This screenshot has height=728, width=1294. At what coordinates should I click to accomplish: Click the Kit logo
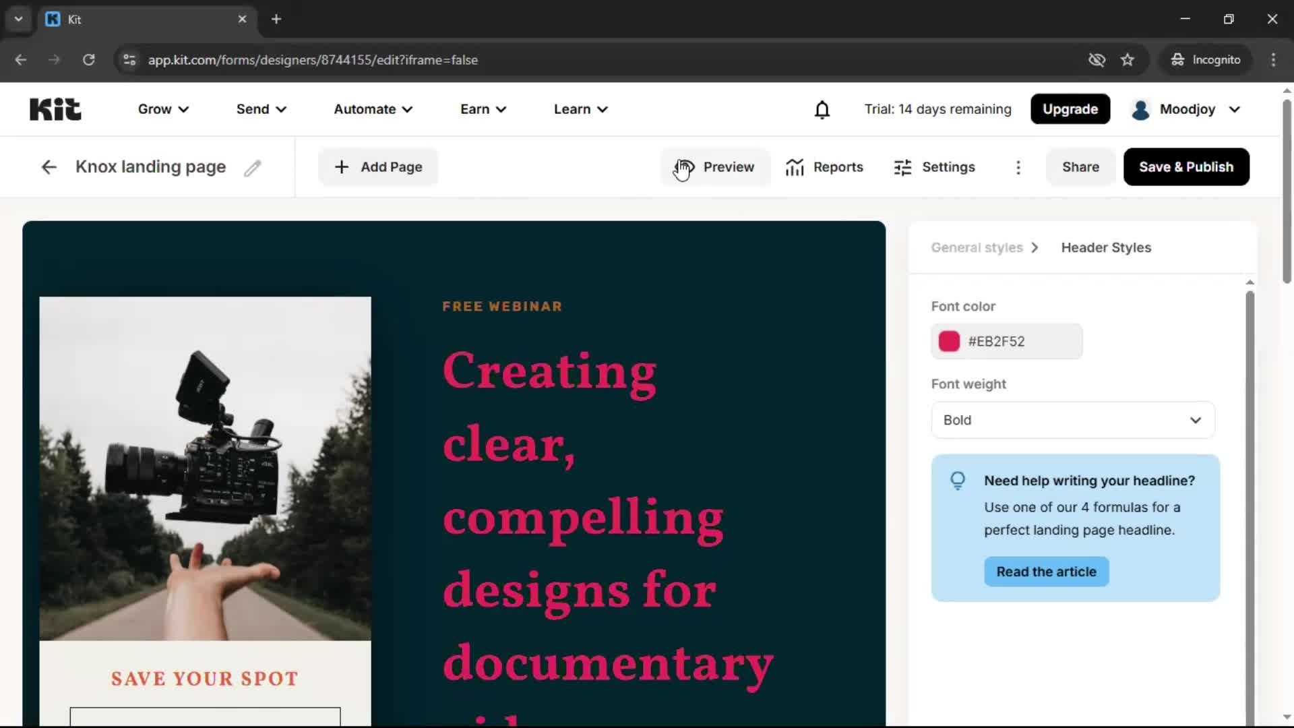(x=55, y=109)
